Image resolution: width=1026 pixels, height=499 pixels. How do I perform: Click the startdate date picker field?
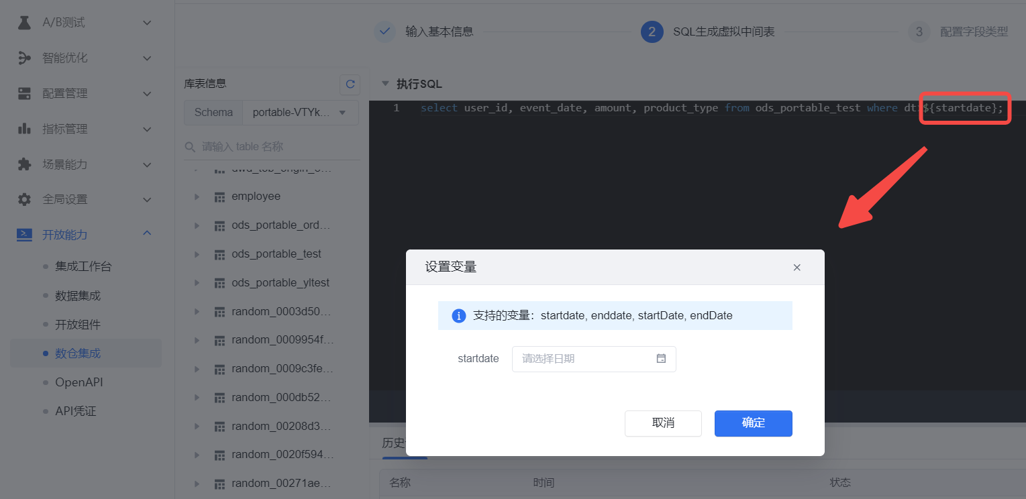[x=594, y=359]
